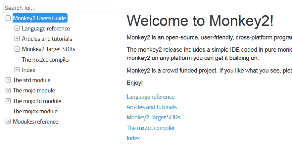The image size is (292, 164).
Task: Expand the mojo module node
Action: 8,90
